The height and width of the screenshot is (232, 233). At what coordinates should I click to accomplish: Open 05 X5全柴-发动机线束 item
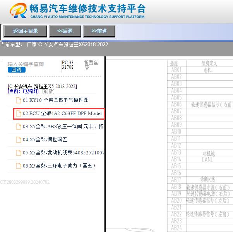[x=63, y=152]
